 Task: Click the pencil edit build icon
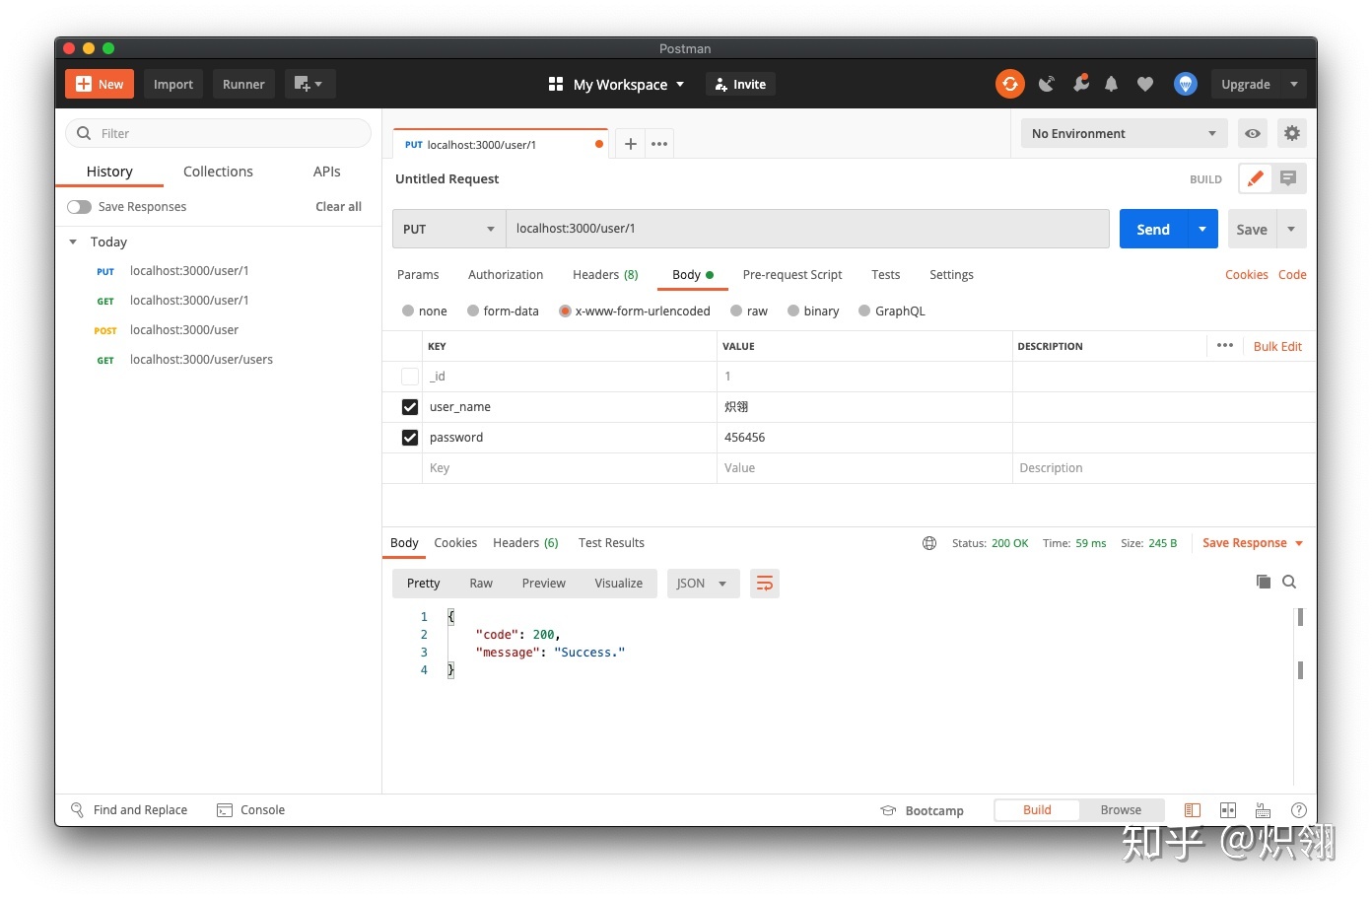[x=1254, y=178]
